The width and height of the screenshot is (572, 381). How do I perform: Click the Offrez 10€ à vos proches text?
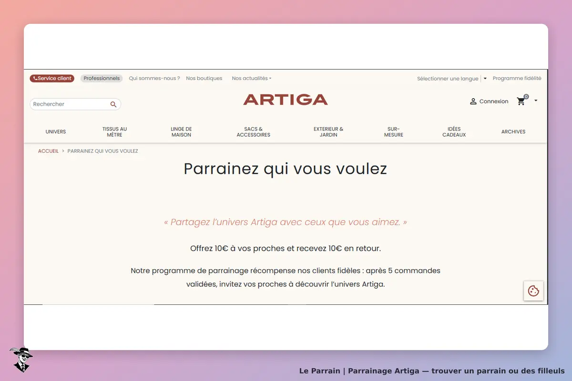[x=286, y=249]
